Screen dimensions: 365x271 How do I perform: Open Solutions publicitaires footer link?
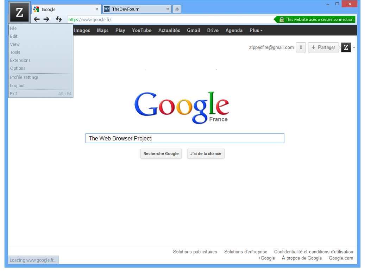coord(195,252)
